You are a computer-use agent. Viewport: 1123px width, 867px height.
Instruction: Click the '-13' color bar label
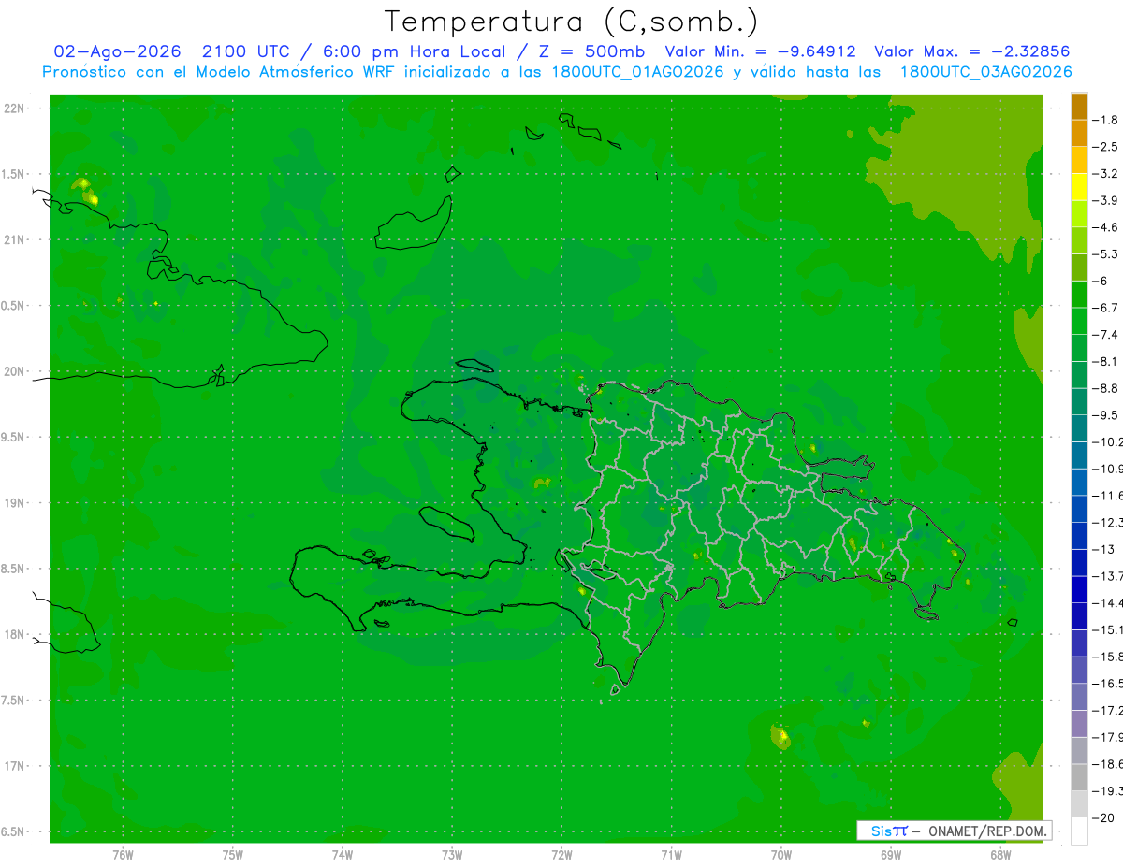[1104, 549]
